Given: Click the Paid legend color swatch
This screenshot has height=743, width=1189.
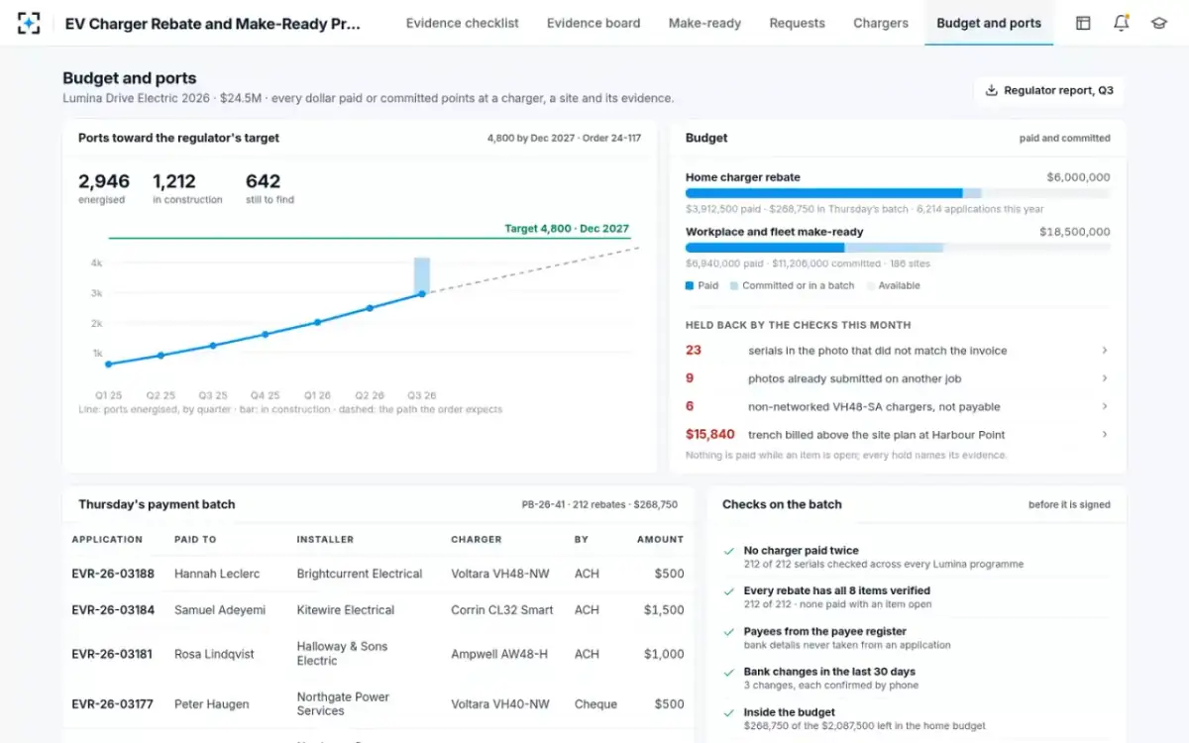Looking at the screenshot, I should 690,285.
